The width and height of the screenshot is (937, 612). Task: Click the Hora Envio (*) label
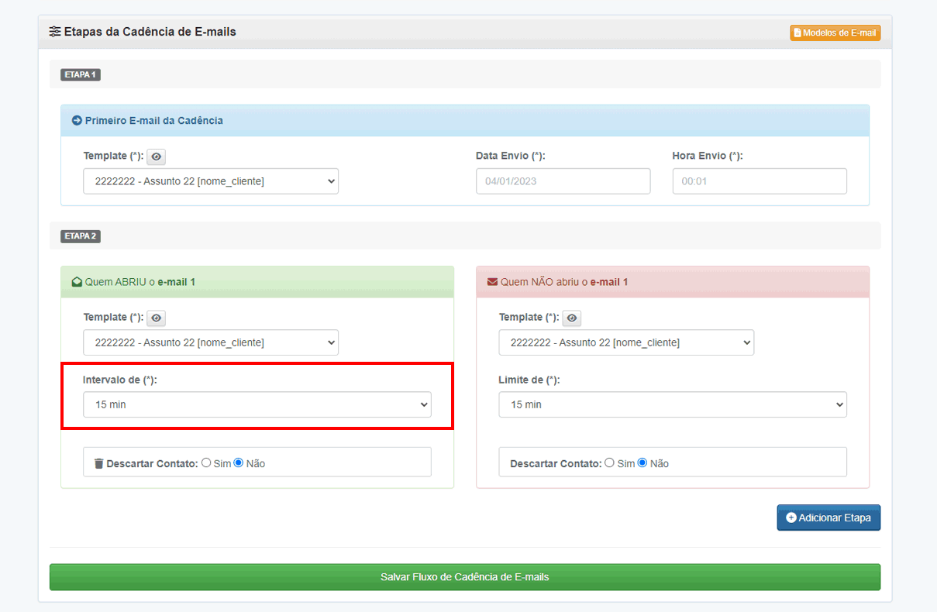[708, 156]
